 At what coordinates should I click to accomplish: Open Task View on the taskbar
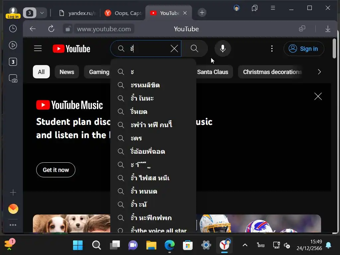pos(115,245)
